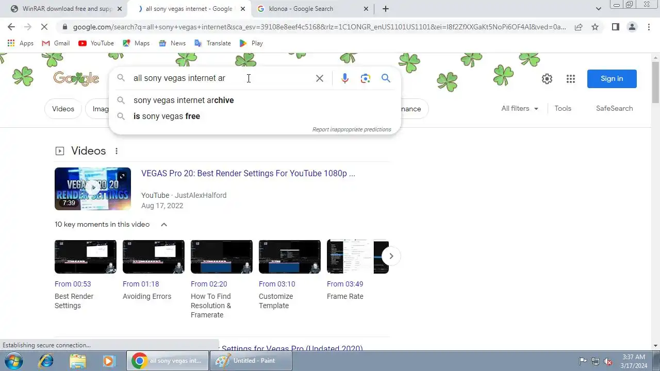Open Videos section options menu
Screen dimensions: 660x371
pyautogui.click(x=117, y=151)
